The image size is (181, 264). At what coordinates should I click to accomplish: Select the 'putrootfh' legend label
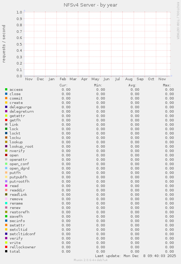[x=19, y=182]
